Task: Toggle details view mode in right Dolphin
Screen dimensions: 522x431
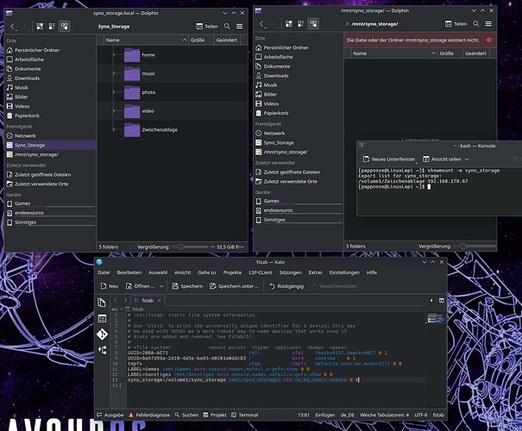Action: pos(313,23)
